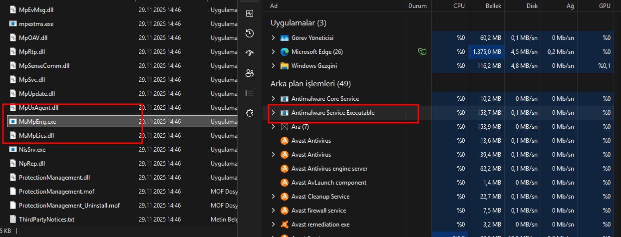Select the Avast Antivirus engine server process
This screenshot has height=237, width=621.
(329, 169)
